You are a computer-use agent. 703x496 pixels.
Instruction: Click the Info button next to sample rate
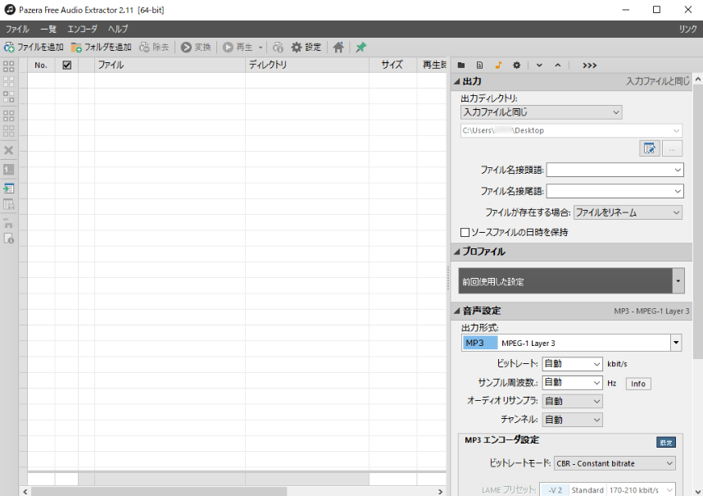coord(637,383)
